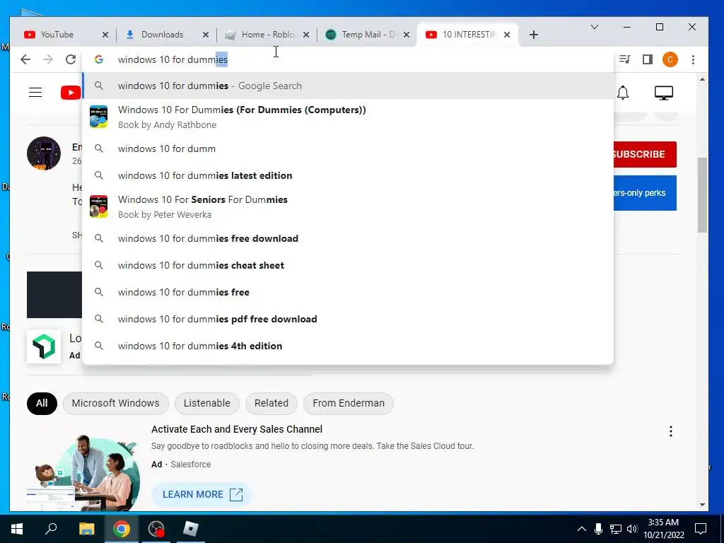
Task: Close the Temp Mail tab
Action: pos(407,35)
